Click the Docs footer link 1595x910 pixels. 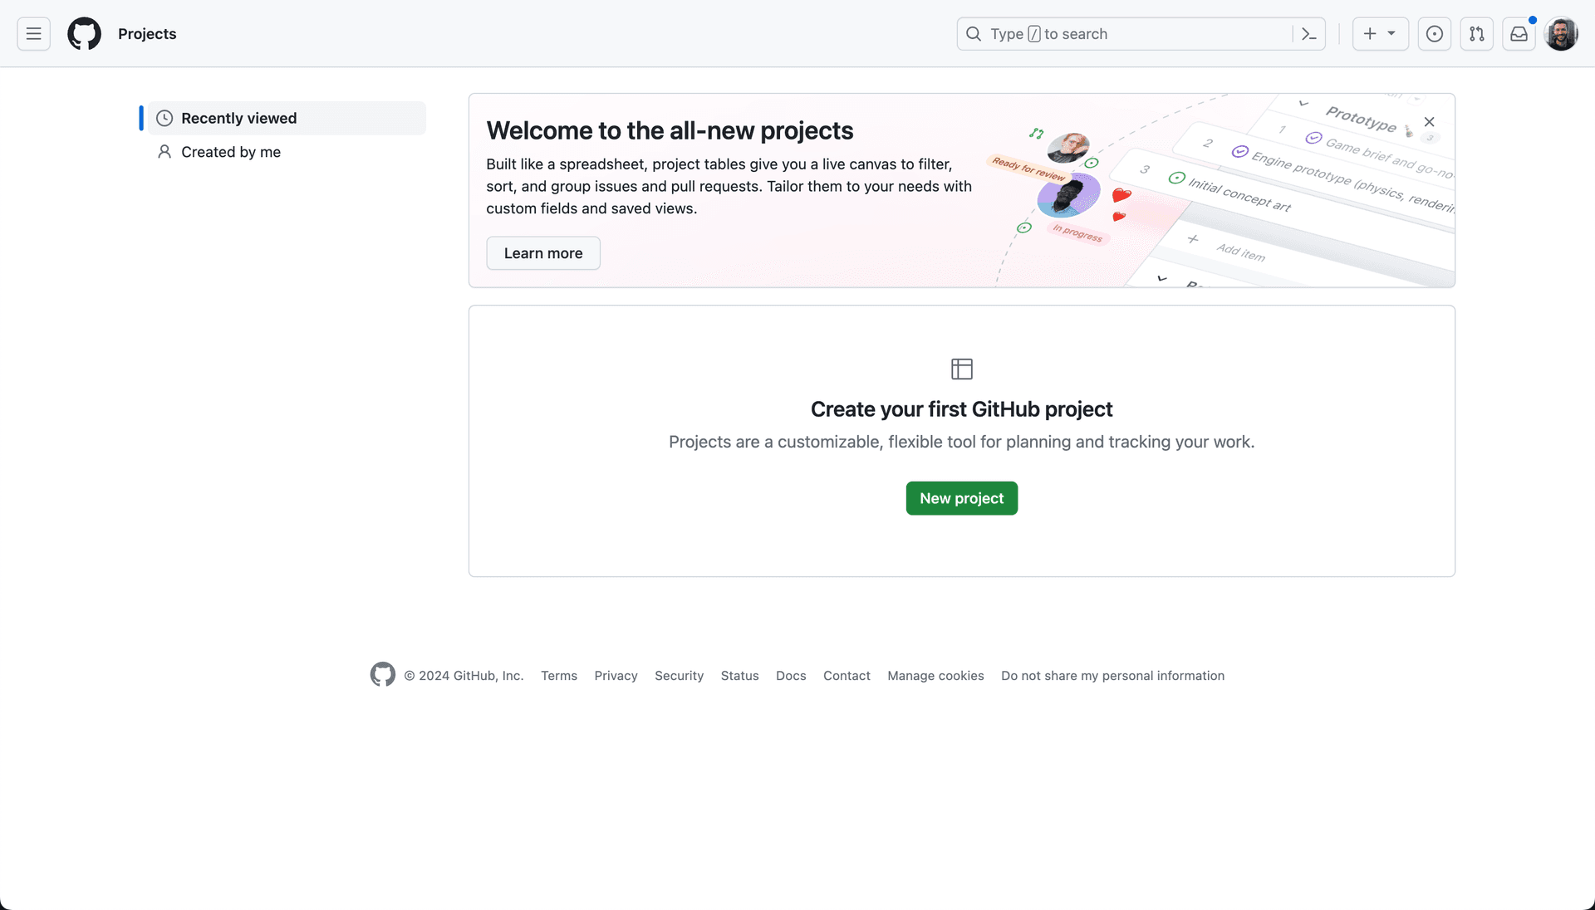click(791, 676)
